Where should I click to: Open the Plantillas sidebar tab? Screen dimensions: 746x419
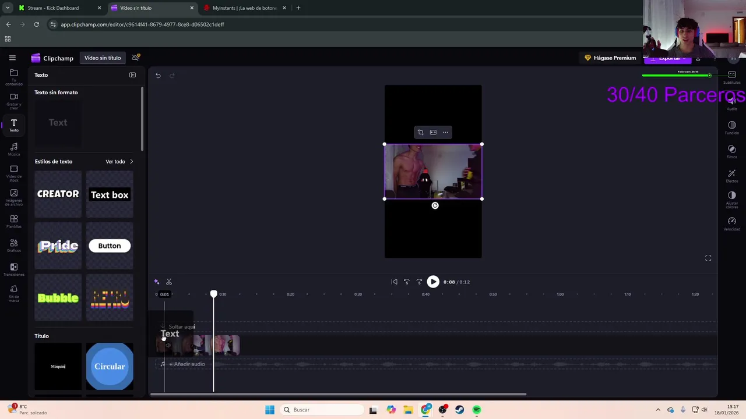tap(14, 222)
